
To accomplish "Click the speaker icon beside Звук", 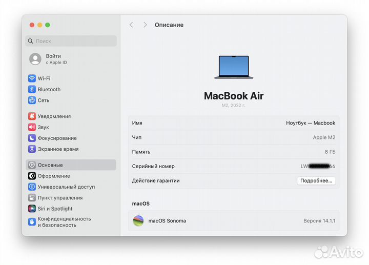I will point(32,127).
